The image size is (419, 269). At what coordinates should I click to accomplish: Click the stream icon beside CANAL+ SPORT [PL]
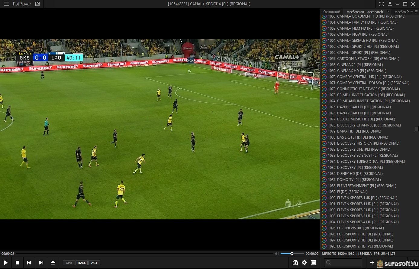tap(324, 53)
